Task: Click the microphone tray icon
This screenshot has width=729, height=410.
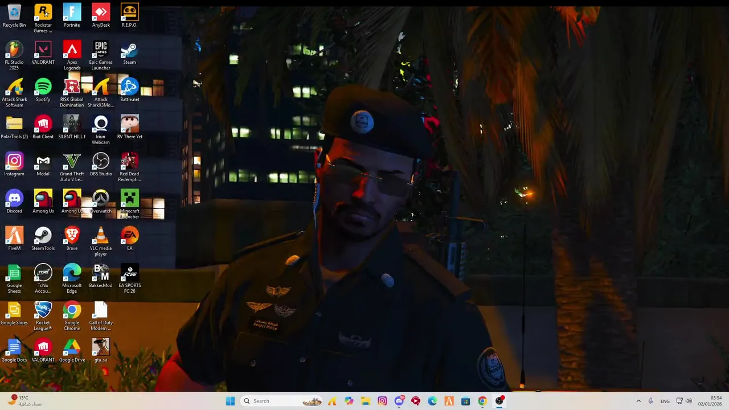Action: click(651, 401)
